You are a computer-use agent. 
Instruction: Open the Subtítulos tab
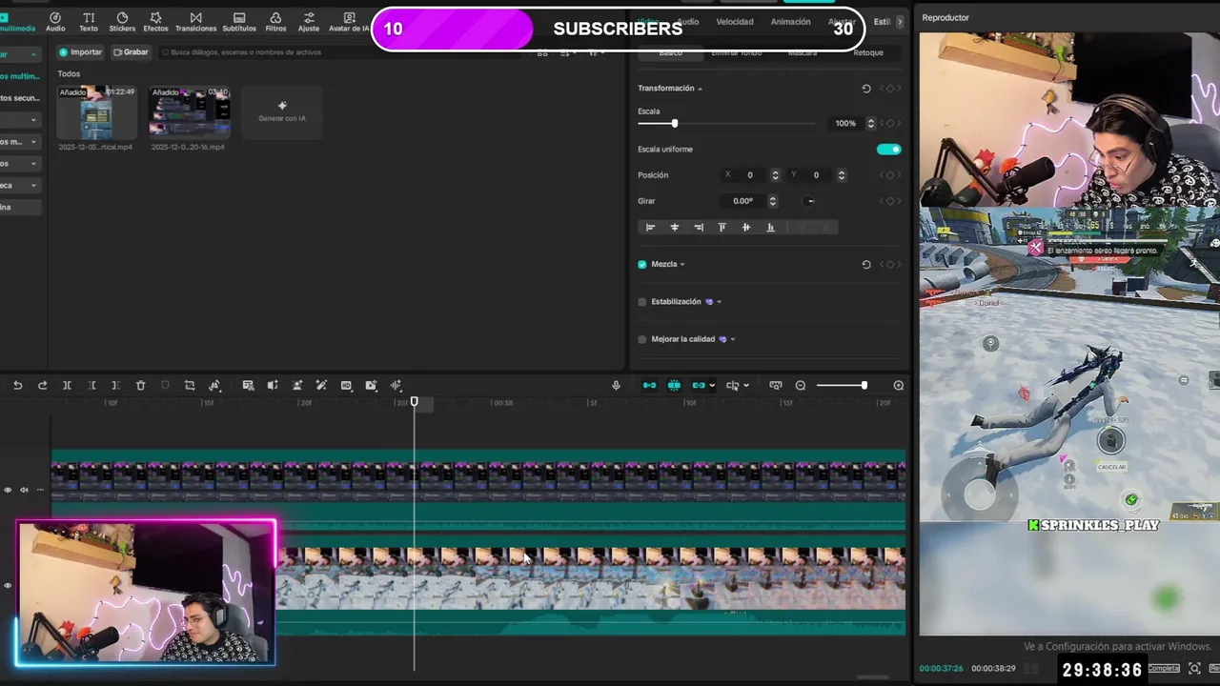(x=239, y=22)
